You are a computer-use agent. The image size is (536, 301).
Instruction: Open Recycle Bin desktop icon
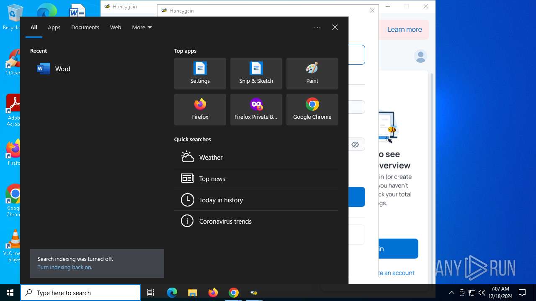coord(12,18)
